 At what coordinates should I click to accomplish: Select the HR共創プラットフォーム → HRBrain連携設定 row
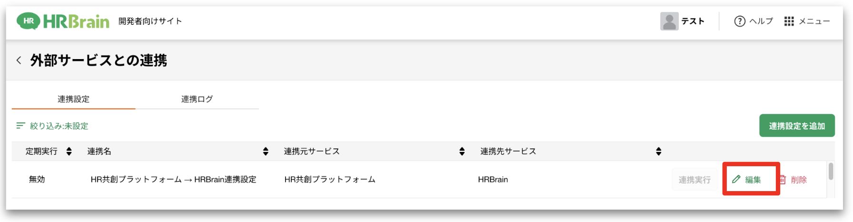pos(419,180)
